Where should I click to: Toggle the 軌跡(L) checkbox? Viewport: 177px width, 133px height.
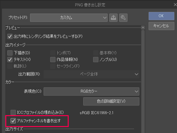(x=10, y=66)
